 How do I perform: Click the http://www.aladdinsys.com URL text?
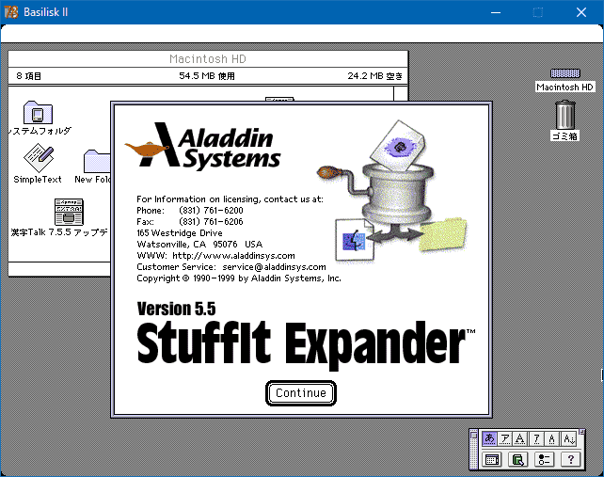click(x=234, y=256)
